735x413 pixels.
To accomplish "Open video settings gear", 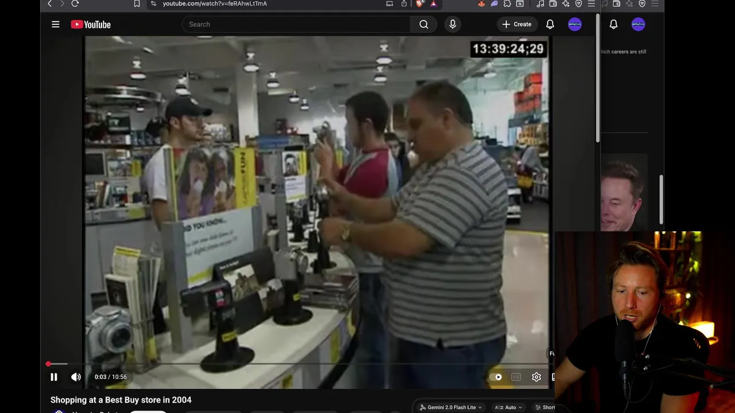I will click(536, 377).
